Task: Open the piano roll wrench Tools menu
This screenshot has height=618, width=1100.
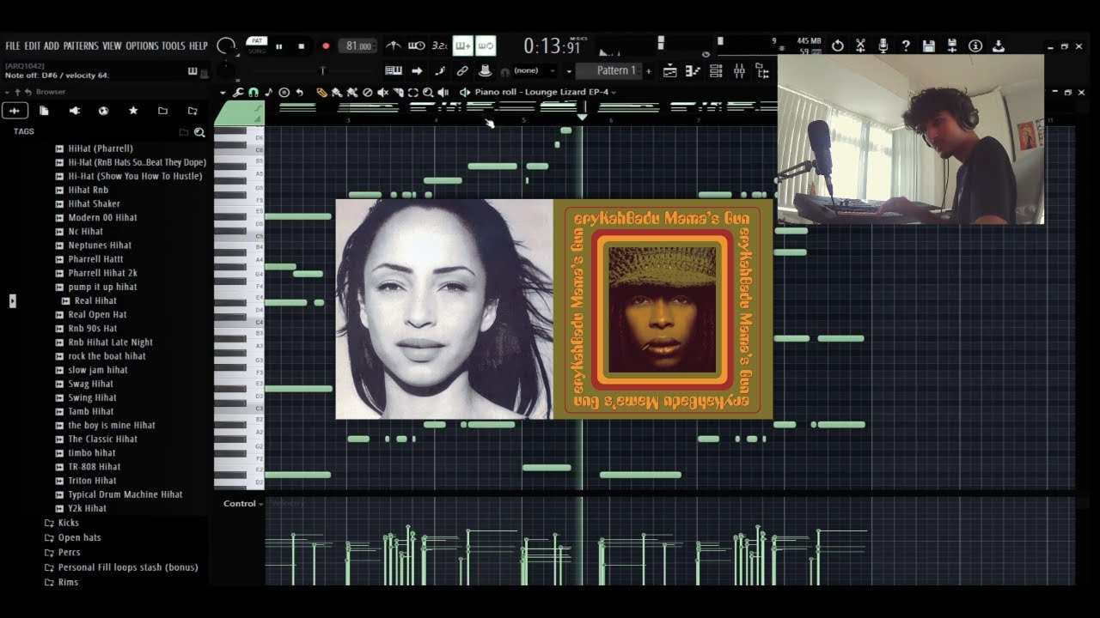Action: (x=237, y=92)
